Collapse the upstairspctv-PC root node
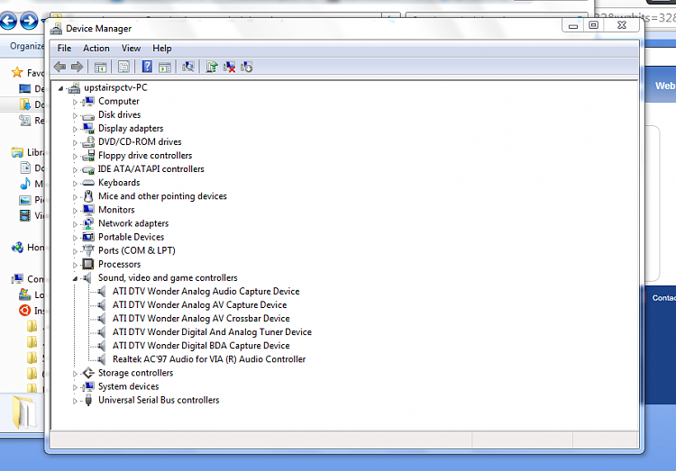Viewport: 676px width, 471px height. click(60, 88)
